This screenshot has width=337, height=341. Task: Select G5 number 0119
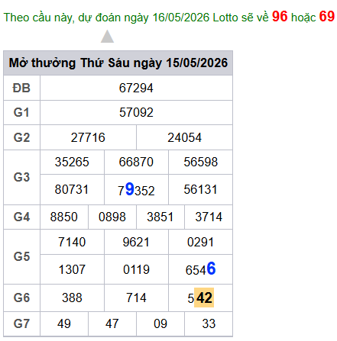(x=136, y=269)
